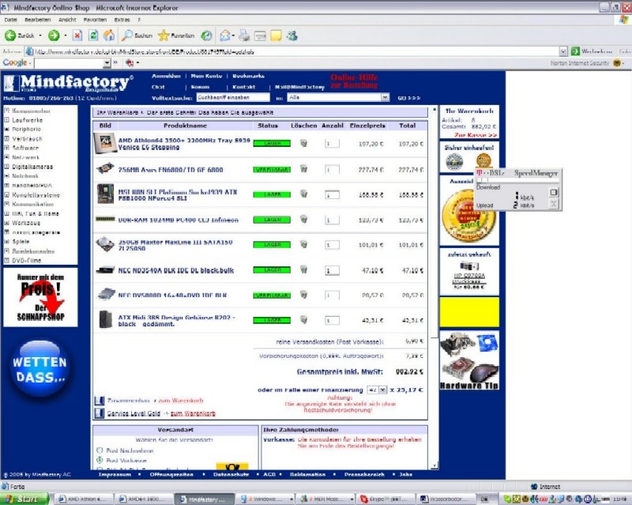Open the Google toolbar search dropdown arrow

[x=107, y=63]
